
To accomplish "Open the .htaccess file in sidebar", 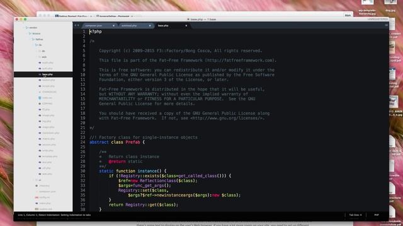I will click(45, 186).
